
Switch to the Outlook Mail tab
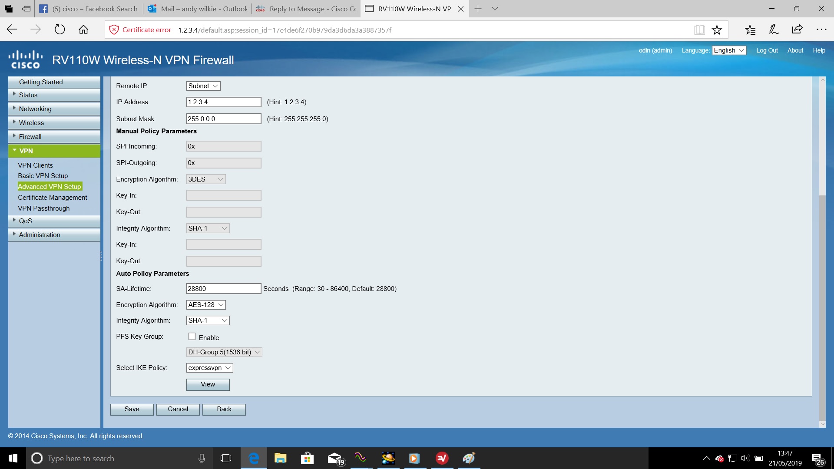click(x=198, y=9)
